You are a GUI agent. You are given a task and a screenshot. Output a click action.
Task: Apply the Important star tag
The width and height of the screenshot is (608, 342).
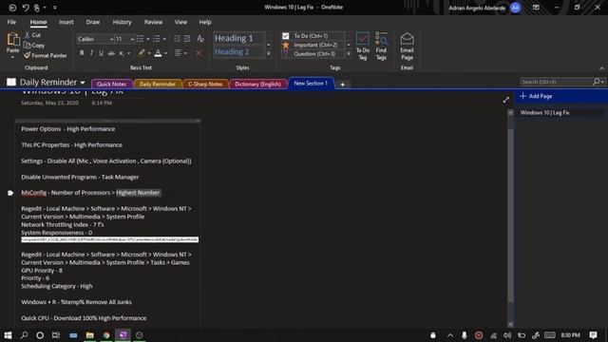pyautogui.click(x=286, y=45)
